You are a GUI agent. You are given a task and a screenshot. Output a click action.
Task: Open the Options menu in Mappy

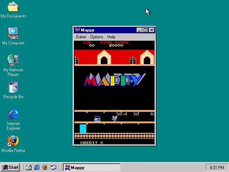coord(97,37)
